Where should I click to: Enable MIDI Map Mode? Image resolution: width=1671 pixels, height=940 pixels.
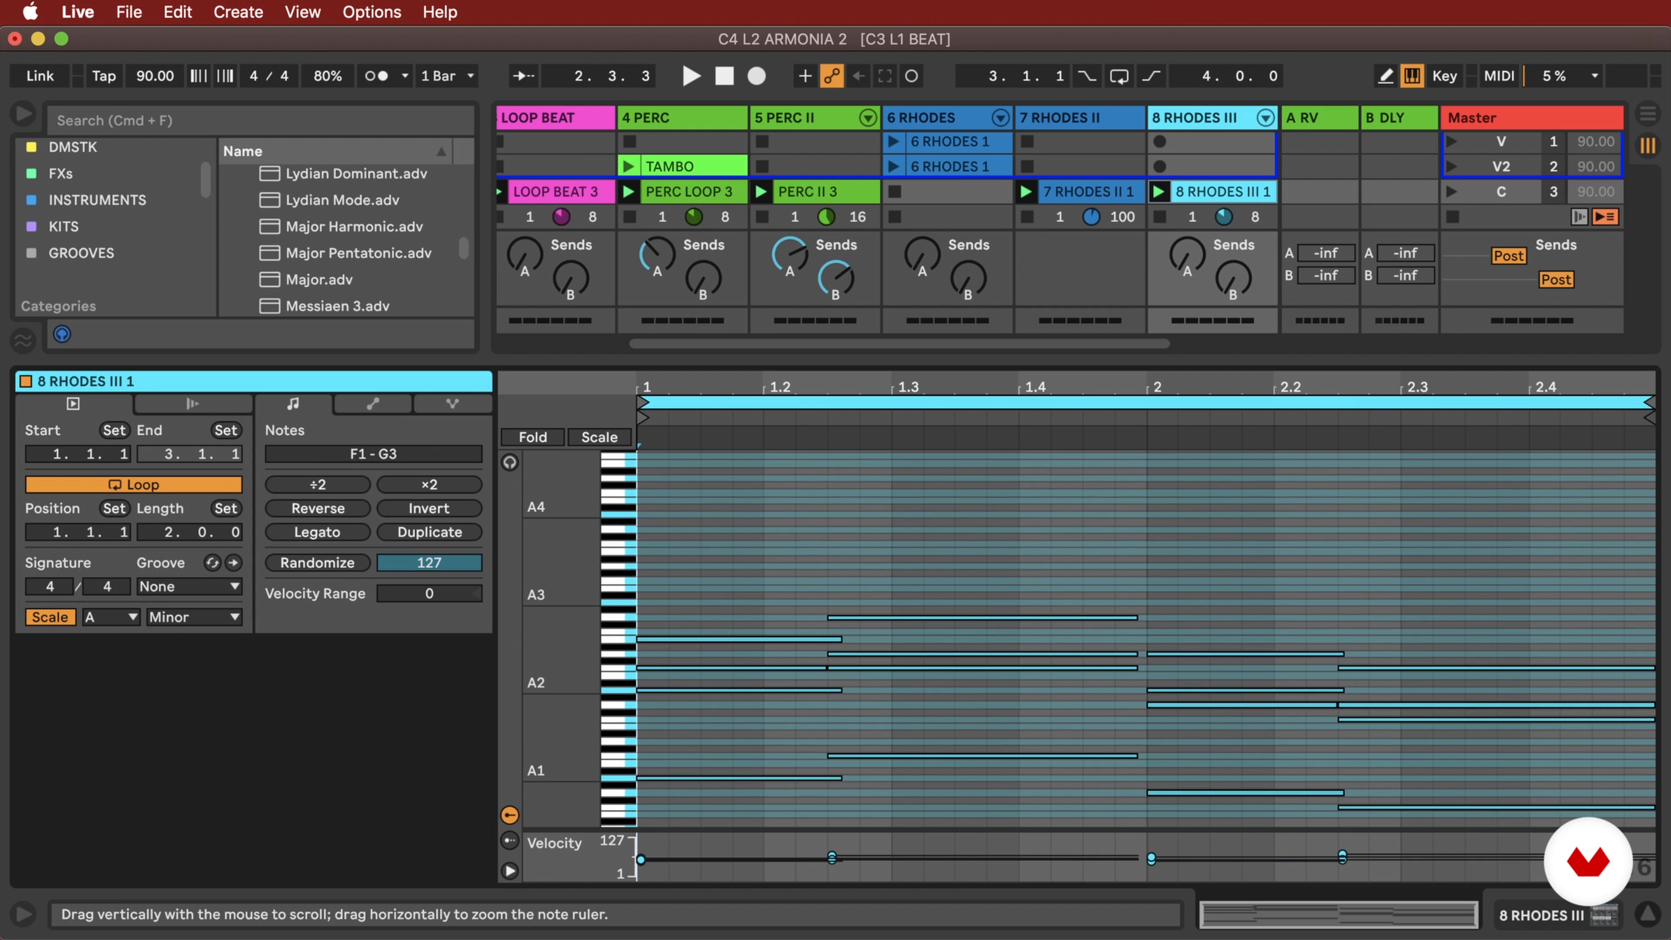pos(1499,76)
